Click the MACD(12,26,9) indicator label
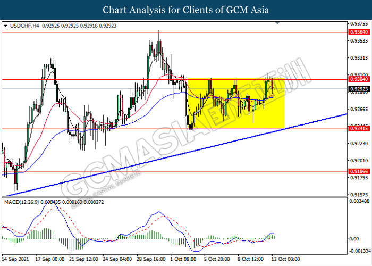Image resolution: width=372 pixels, height=266 pixels. [x=22, y=202]
